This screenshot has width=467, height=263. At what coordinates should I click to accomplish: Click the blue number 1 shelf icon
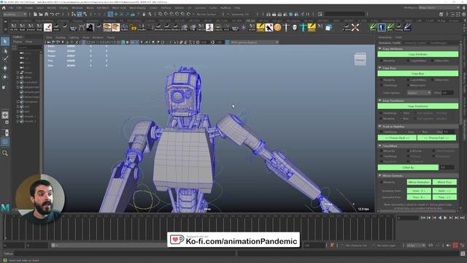[x=382, y=28]
